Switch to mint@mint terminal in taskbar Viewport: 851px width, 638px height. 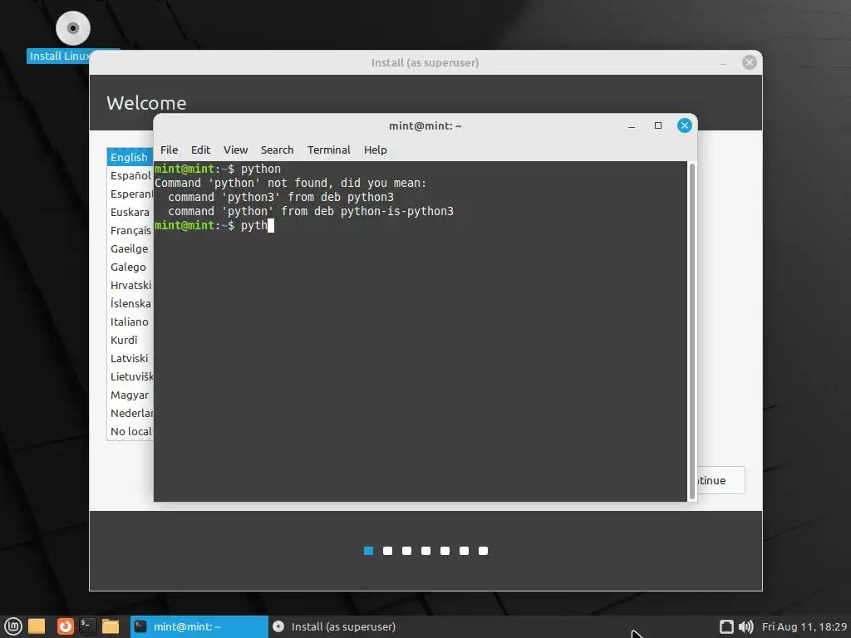[199, 626]
